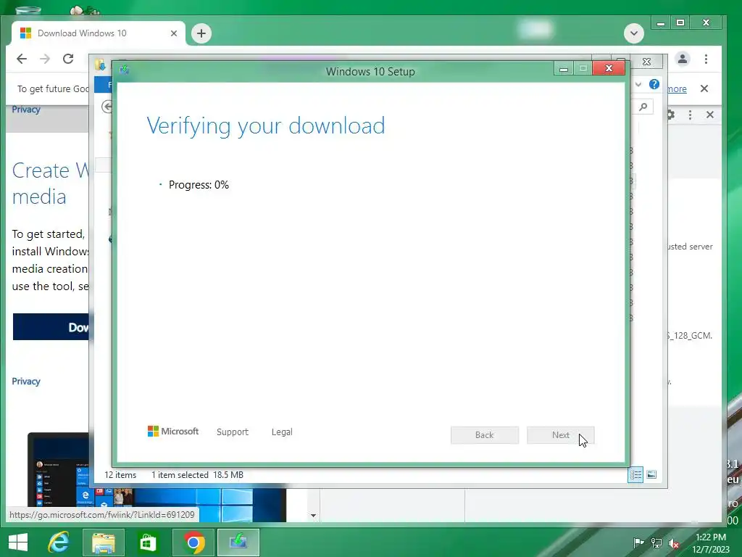The image size is (742, 557).
Task: Click the Verifying your download heading
Action: pyautogui.click(x=266, y=126)
